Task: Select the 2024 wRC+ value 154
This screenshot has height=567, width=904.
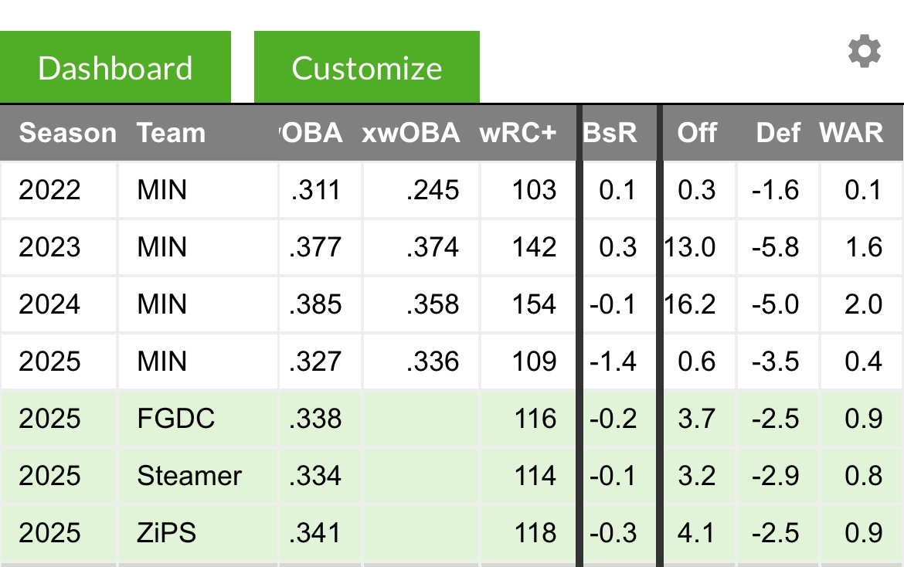Action: tap(534, 304)
